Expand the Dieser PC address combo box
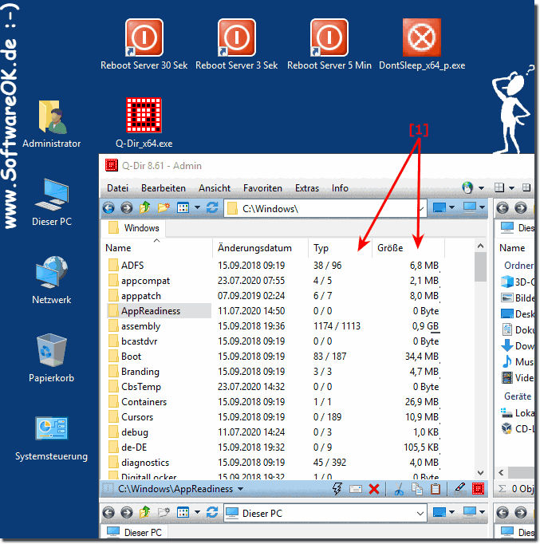Viewport: 540px width, 544px height. pyautogui.click(x=420, y=513)
